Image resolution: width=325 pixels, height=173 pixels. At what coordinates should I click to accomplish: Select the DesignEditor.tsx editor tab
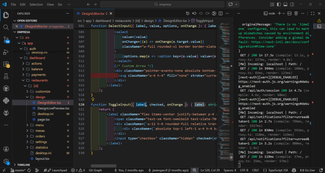coord(92,13)
